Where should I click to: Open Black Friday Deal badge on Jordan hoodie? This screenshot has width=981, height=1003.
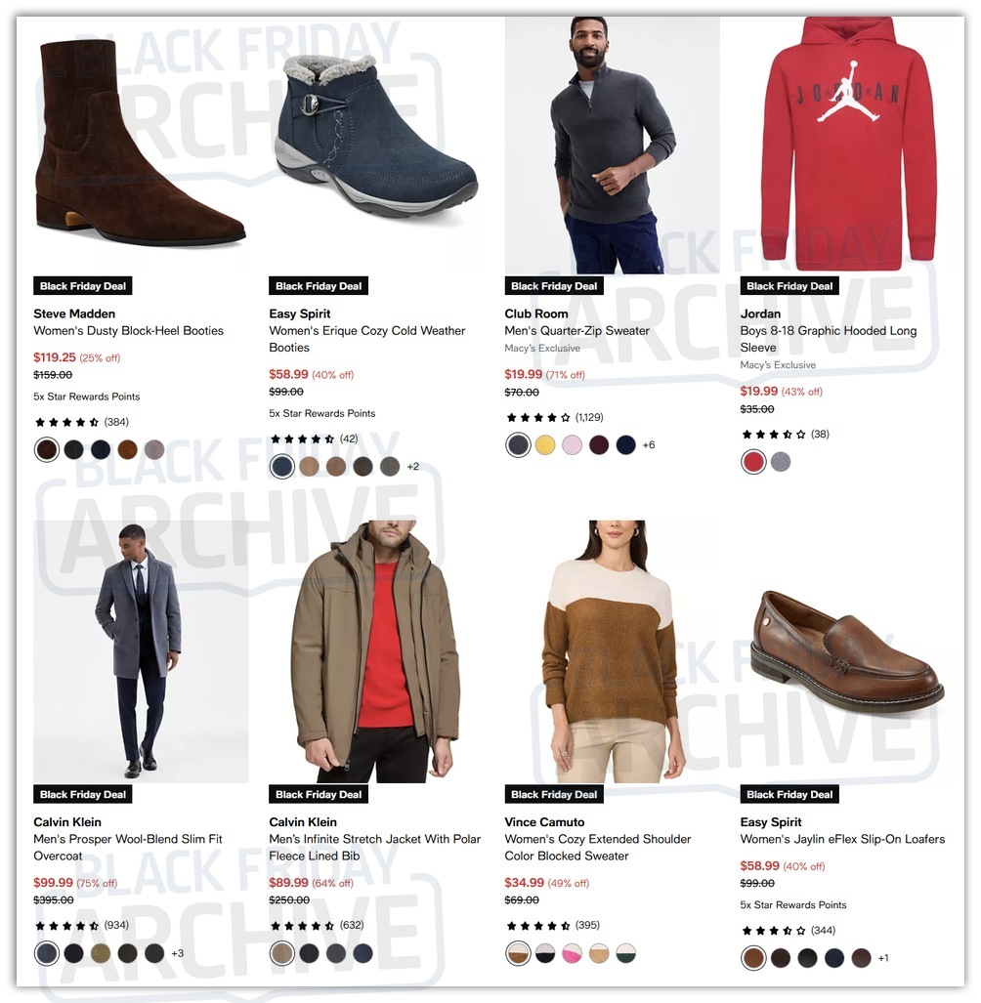coord(789,286)
